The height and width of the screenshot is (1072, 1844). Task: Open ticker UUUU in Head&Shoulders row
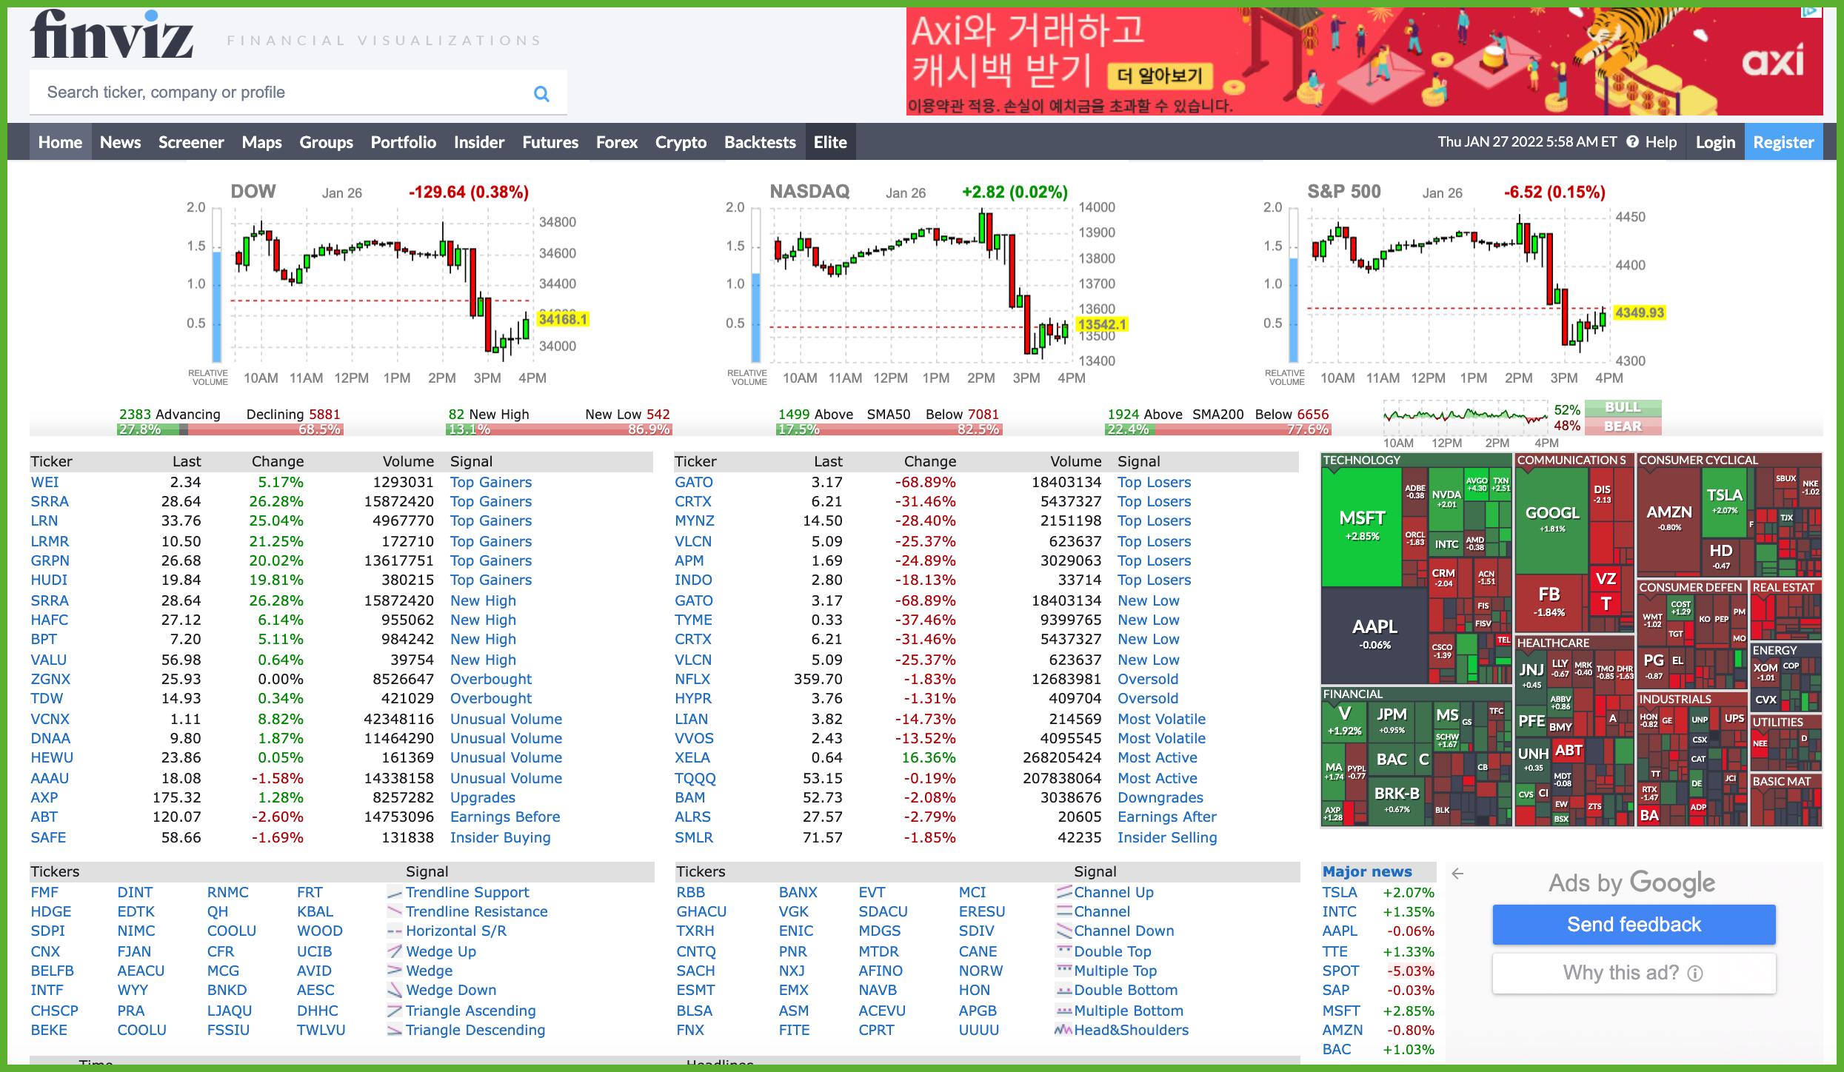(x=978, y=1030)
